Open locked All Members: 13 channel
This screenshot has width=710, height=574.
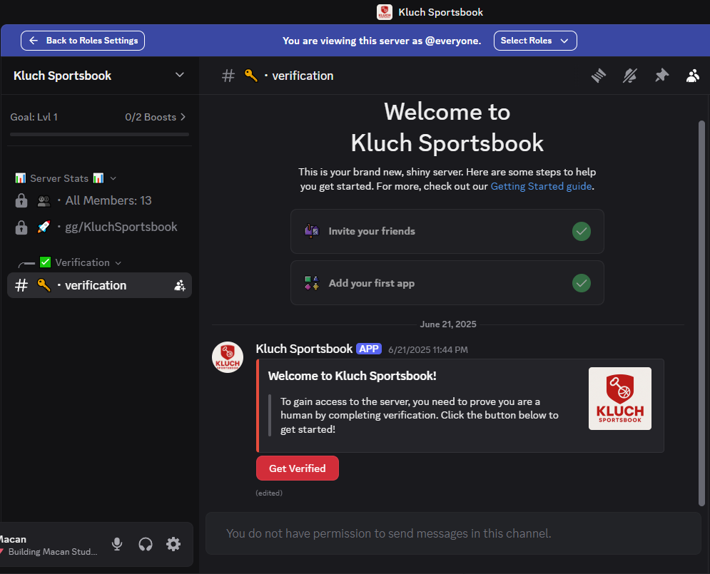[x=100, y=200]
